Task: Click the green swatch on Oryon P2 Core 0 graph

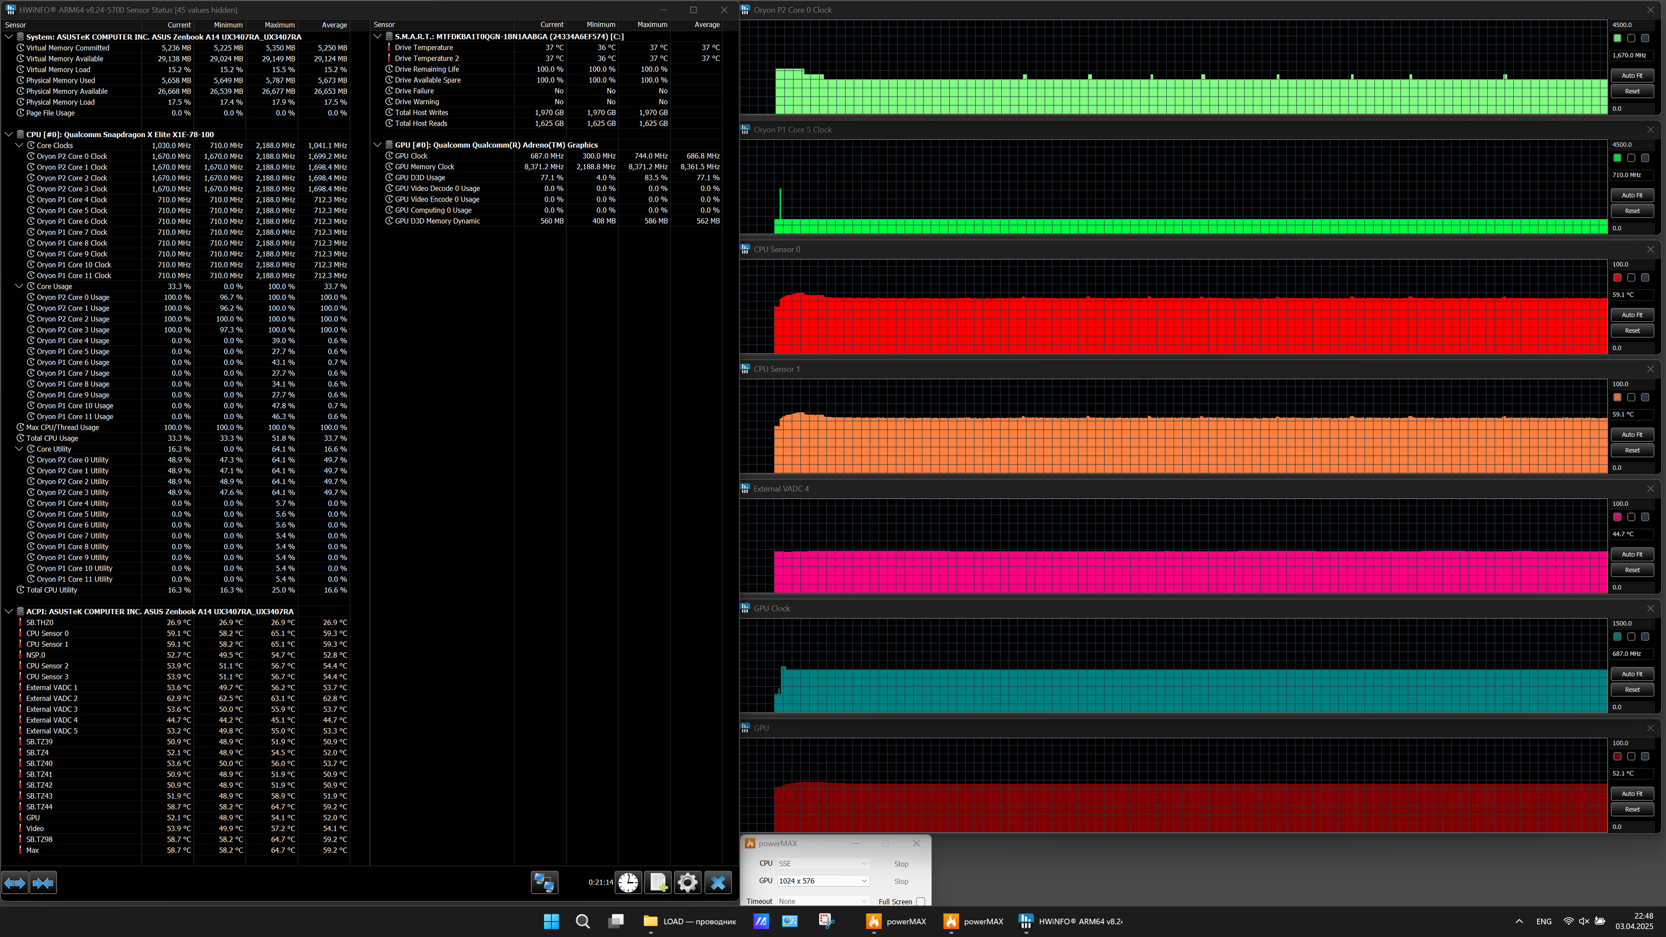Action: (1617, 38)
